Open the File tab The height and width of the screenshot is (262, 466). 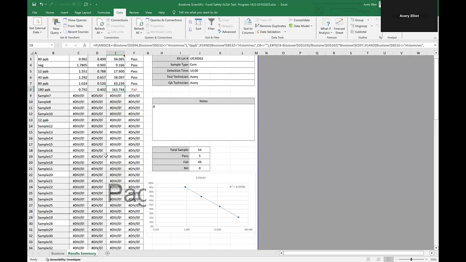tap(35, 12)
